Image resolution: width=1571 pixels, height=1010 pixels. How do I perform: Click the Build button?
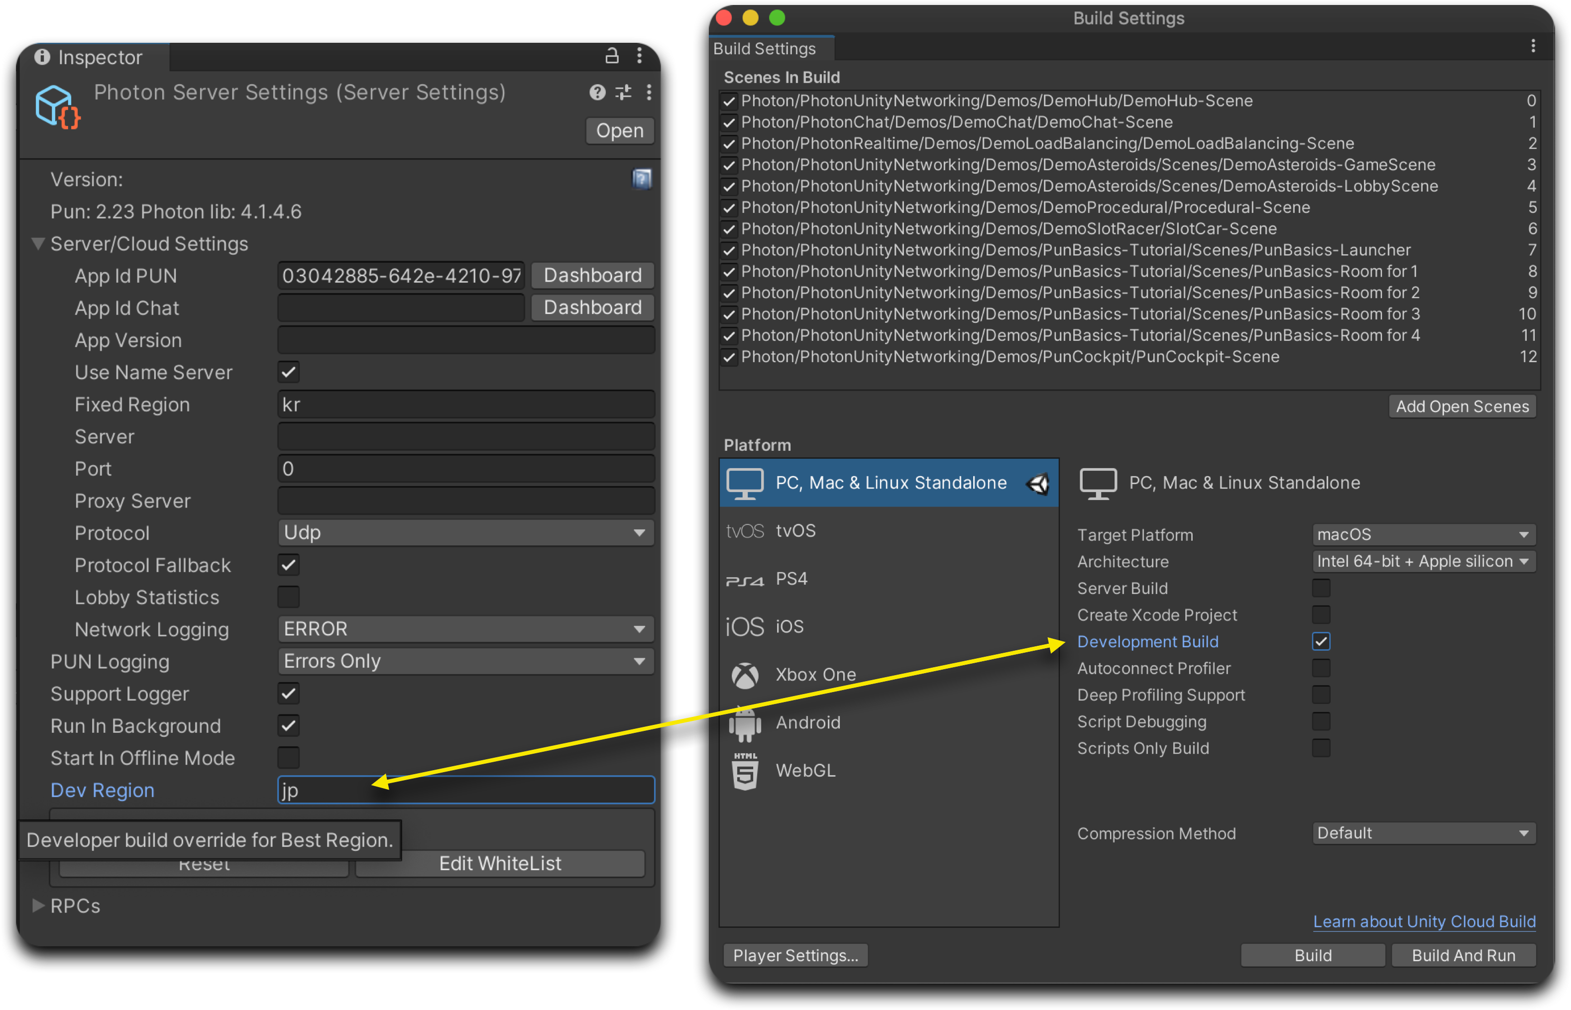click(x=1313, y=955)
